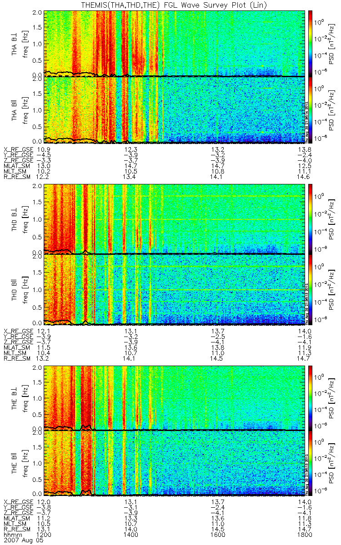Image resolution: width=341 pixels, height=545 pixels.
Task: Click MLAT_SM value '11.2' below THE panels
Action: coord(44,518)
